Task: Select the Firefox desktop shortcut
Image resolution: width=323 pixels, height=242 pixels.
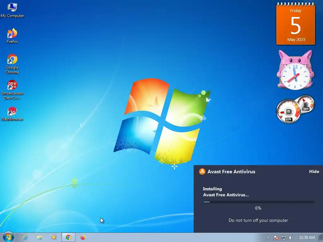Action: pos(12,36)
